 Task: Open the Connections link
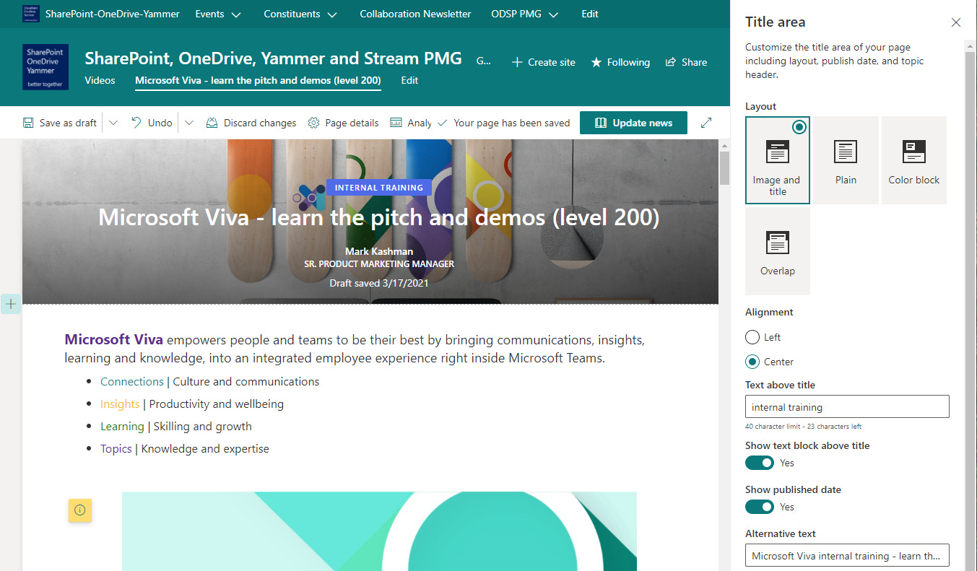click(132, 381)
